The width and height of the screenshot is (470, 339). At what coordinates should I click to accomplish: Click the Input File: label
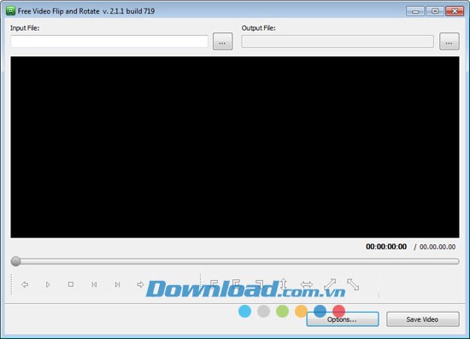(25, 28)
